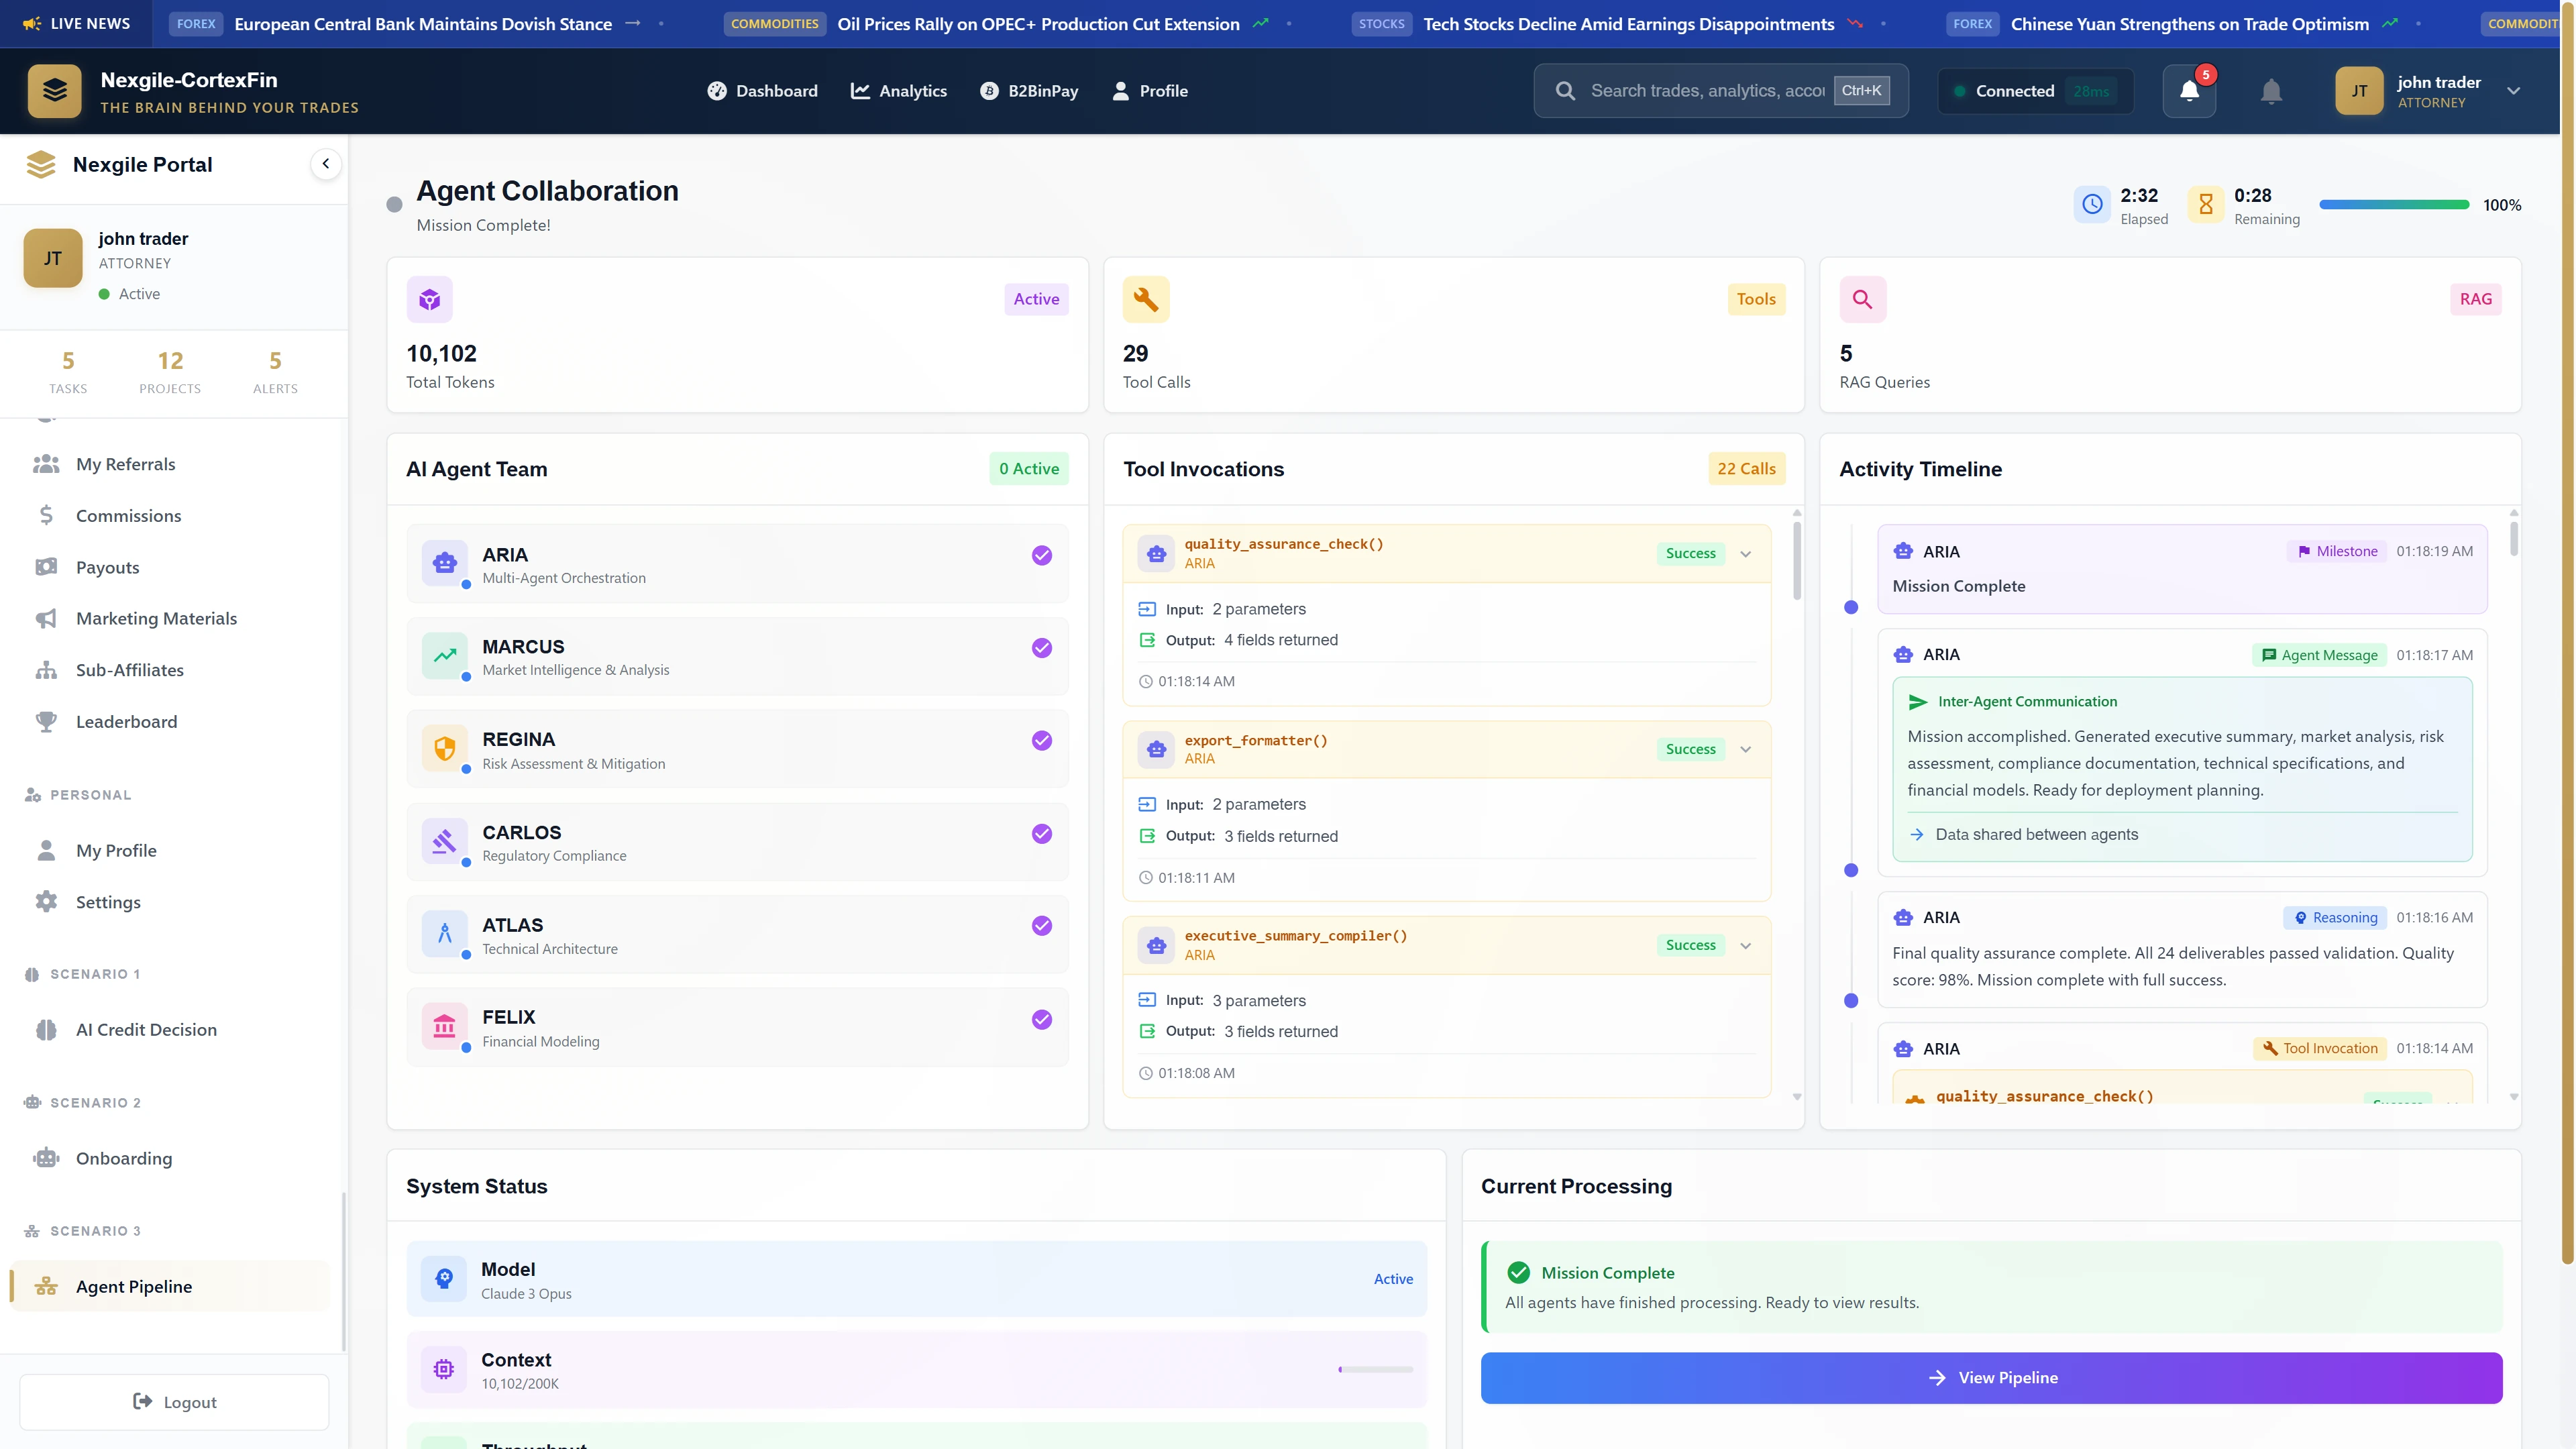
Task: Select the Commissions dollar icon in sidebar
Action: point(46,515)
